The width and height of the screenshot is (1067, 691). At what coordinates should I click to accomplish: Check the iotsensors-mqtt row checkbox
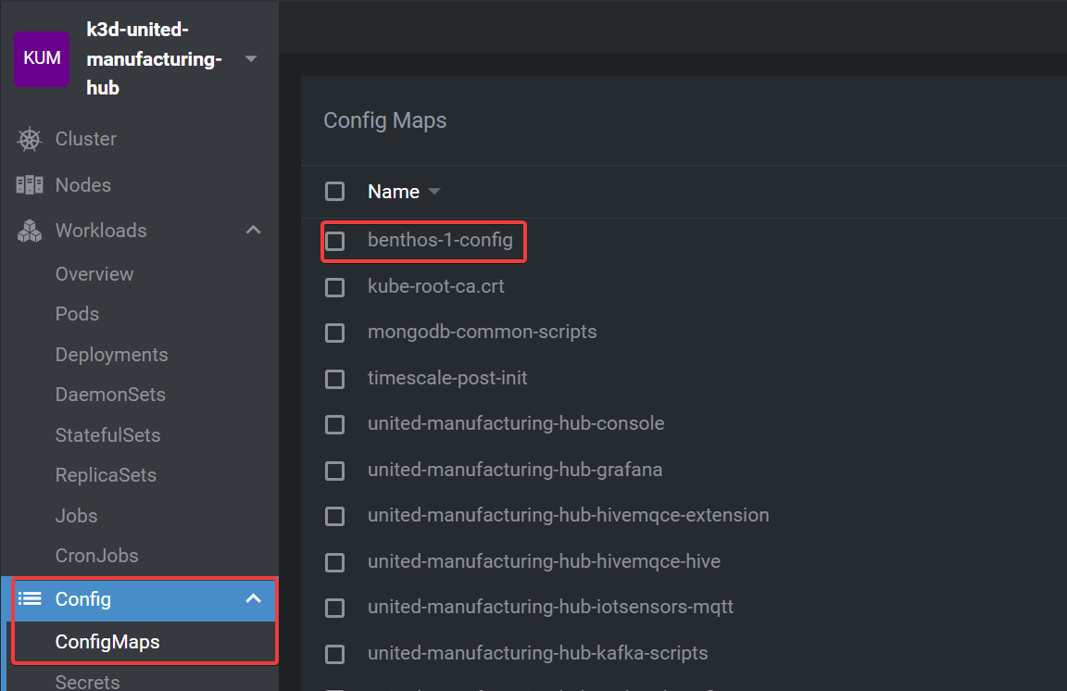coord(334,608)
